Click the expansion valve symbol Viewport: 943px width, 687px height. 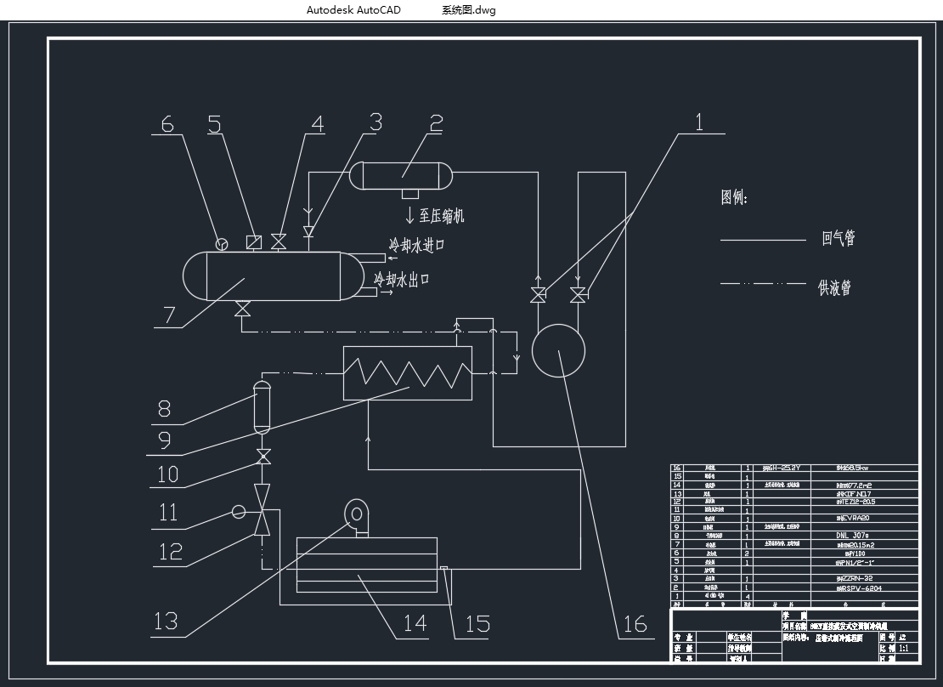click(x=263, y=510)
